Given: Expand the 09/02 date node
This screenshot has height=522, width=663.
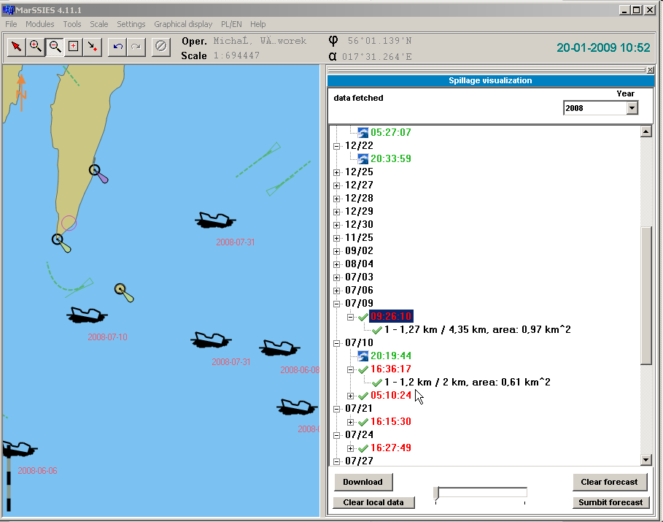Looking at the screenshot, I should pos(336,251).
